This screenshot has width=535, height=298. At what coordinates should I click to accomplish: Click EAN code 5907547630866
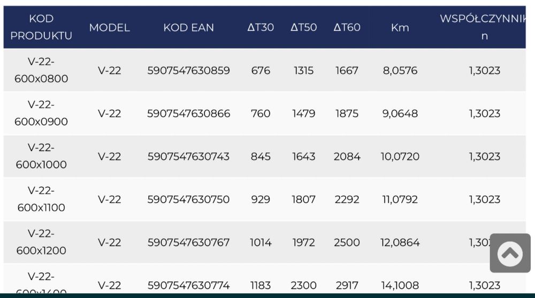click(188, 113)
